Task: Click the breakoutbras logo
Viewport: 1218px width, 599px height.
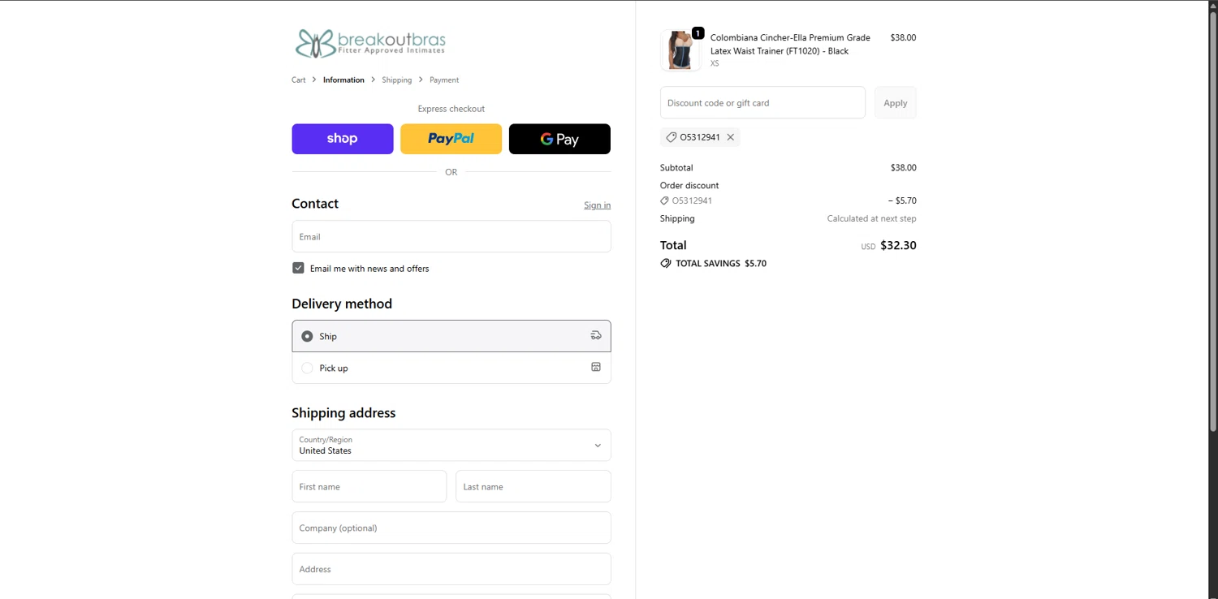Action: 370,43
